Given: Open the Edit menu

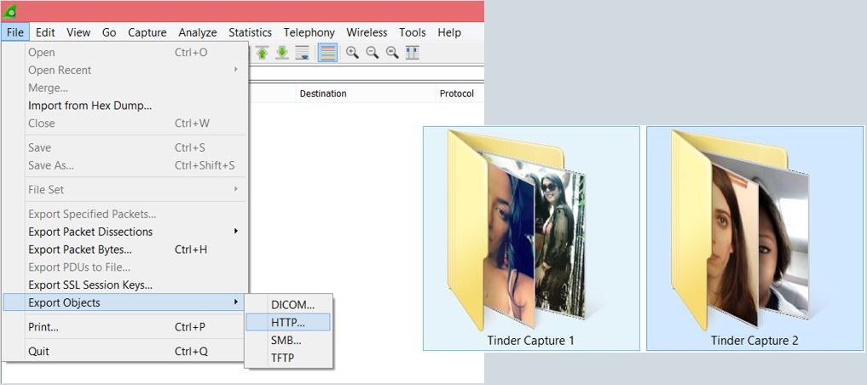Looking at the screenshot, I should click(x=45, y=32).
